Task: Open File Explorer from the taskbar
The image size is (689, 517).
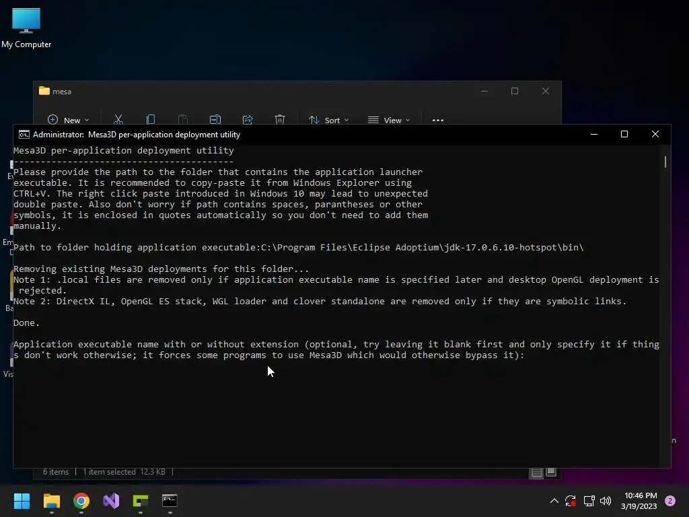Action: [x=51, y=501]
